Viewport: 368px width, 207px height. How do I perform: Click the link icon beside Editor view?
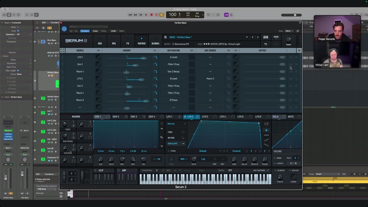point(298,31)
